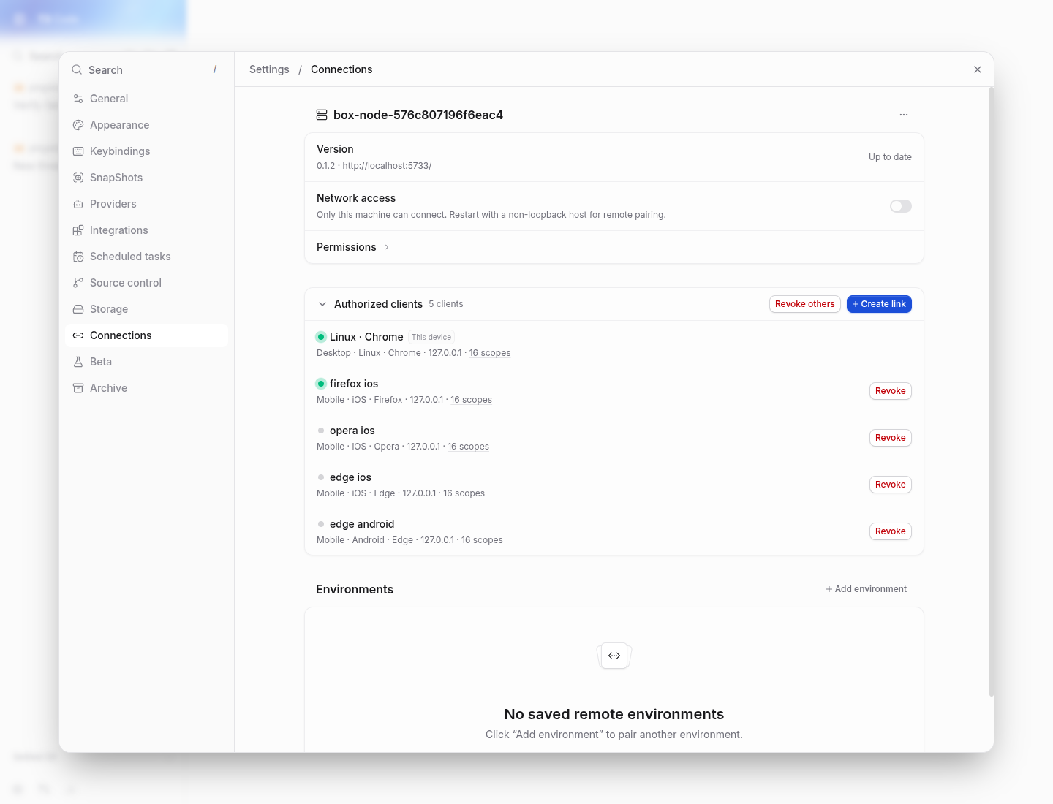Open the Keybindings settings page
1053x804 pixels.
point(146,151)
